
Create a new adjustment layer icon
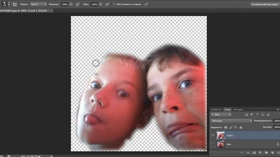(260, 153)
